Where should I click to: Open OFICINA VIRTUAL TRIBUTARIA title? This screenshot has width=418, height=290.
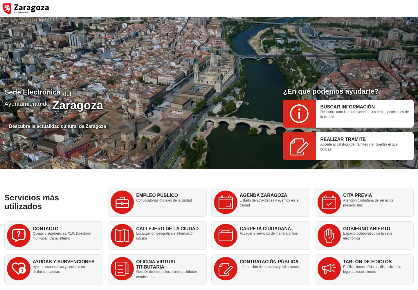[156, 264]
